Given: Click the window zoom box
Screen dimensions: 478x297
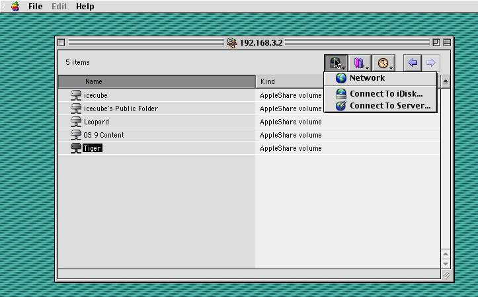Looking at the screenshot, I should 436,43.
